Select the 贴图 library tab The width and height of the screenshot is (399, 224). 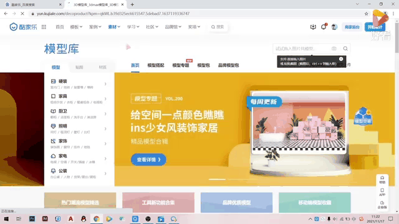pyautogui.click(x=79, y=67)
